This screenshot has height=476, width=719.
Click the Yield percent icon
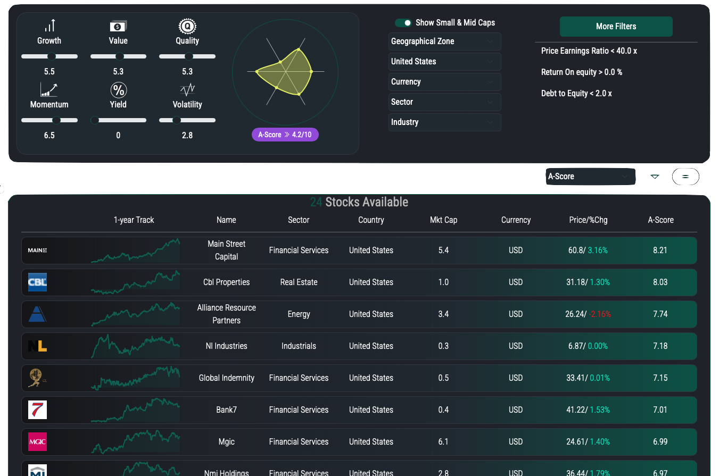tap(118, 89)
